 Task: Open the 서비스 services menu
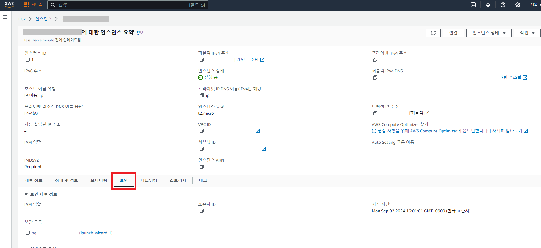[x=37, y=5]
